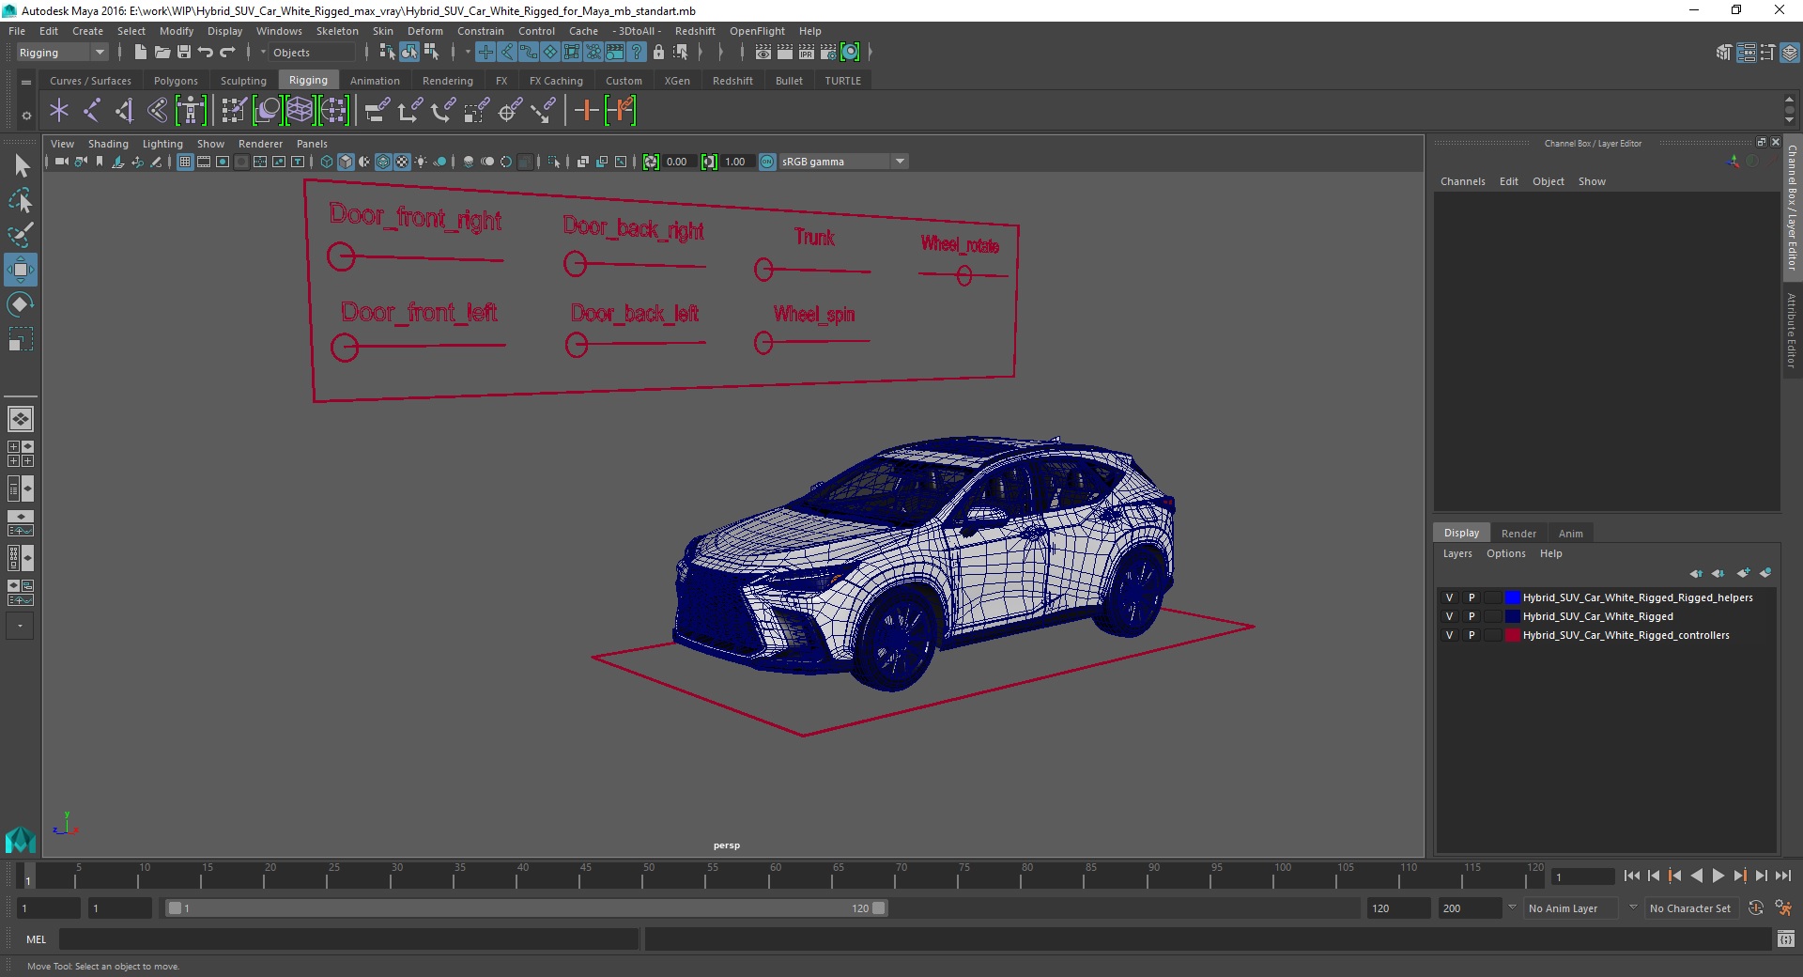Screen dimensions: 1803x977
Task: Select the Arrow selection tool in toolbox
Action: pyautogui.click(x=21, y=166)
